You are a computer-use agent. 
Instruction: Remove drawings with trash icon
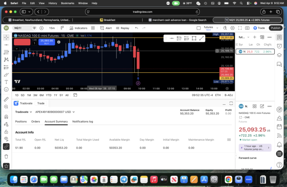pyautogui.click(x=6, y=157)
